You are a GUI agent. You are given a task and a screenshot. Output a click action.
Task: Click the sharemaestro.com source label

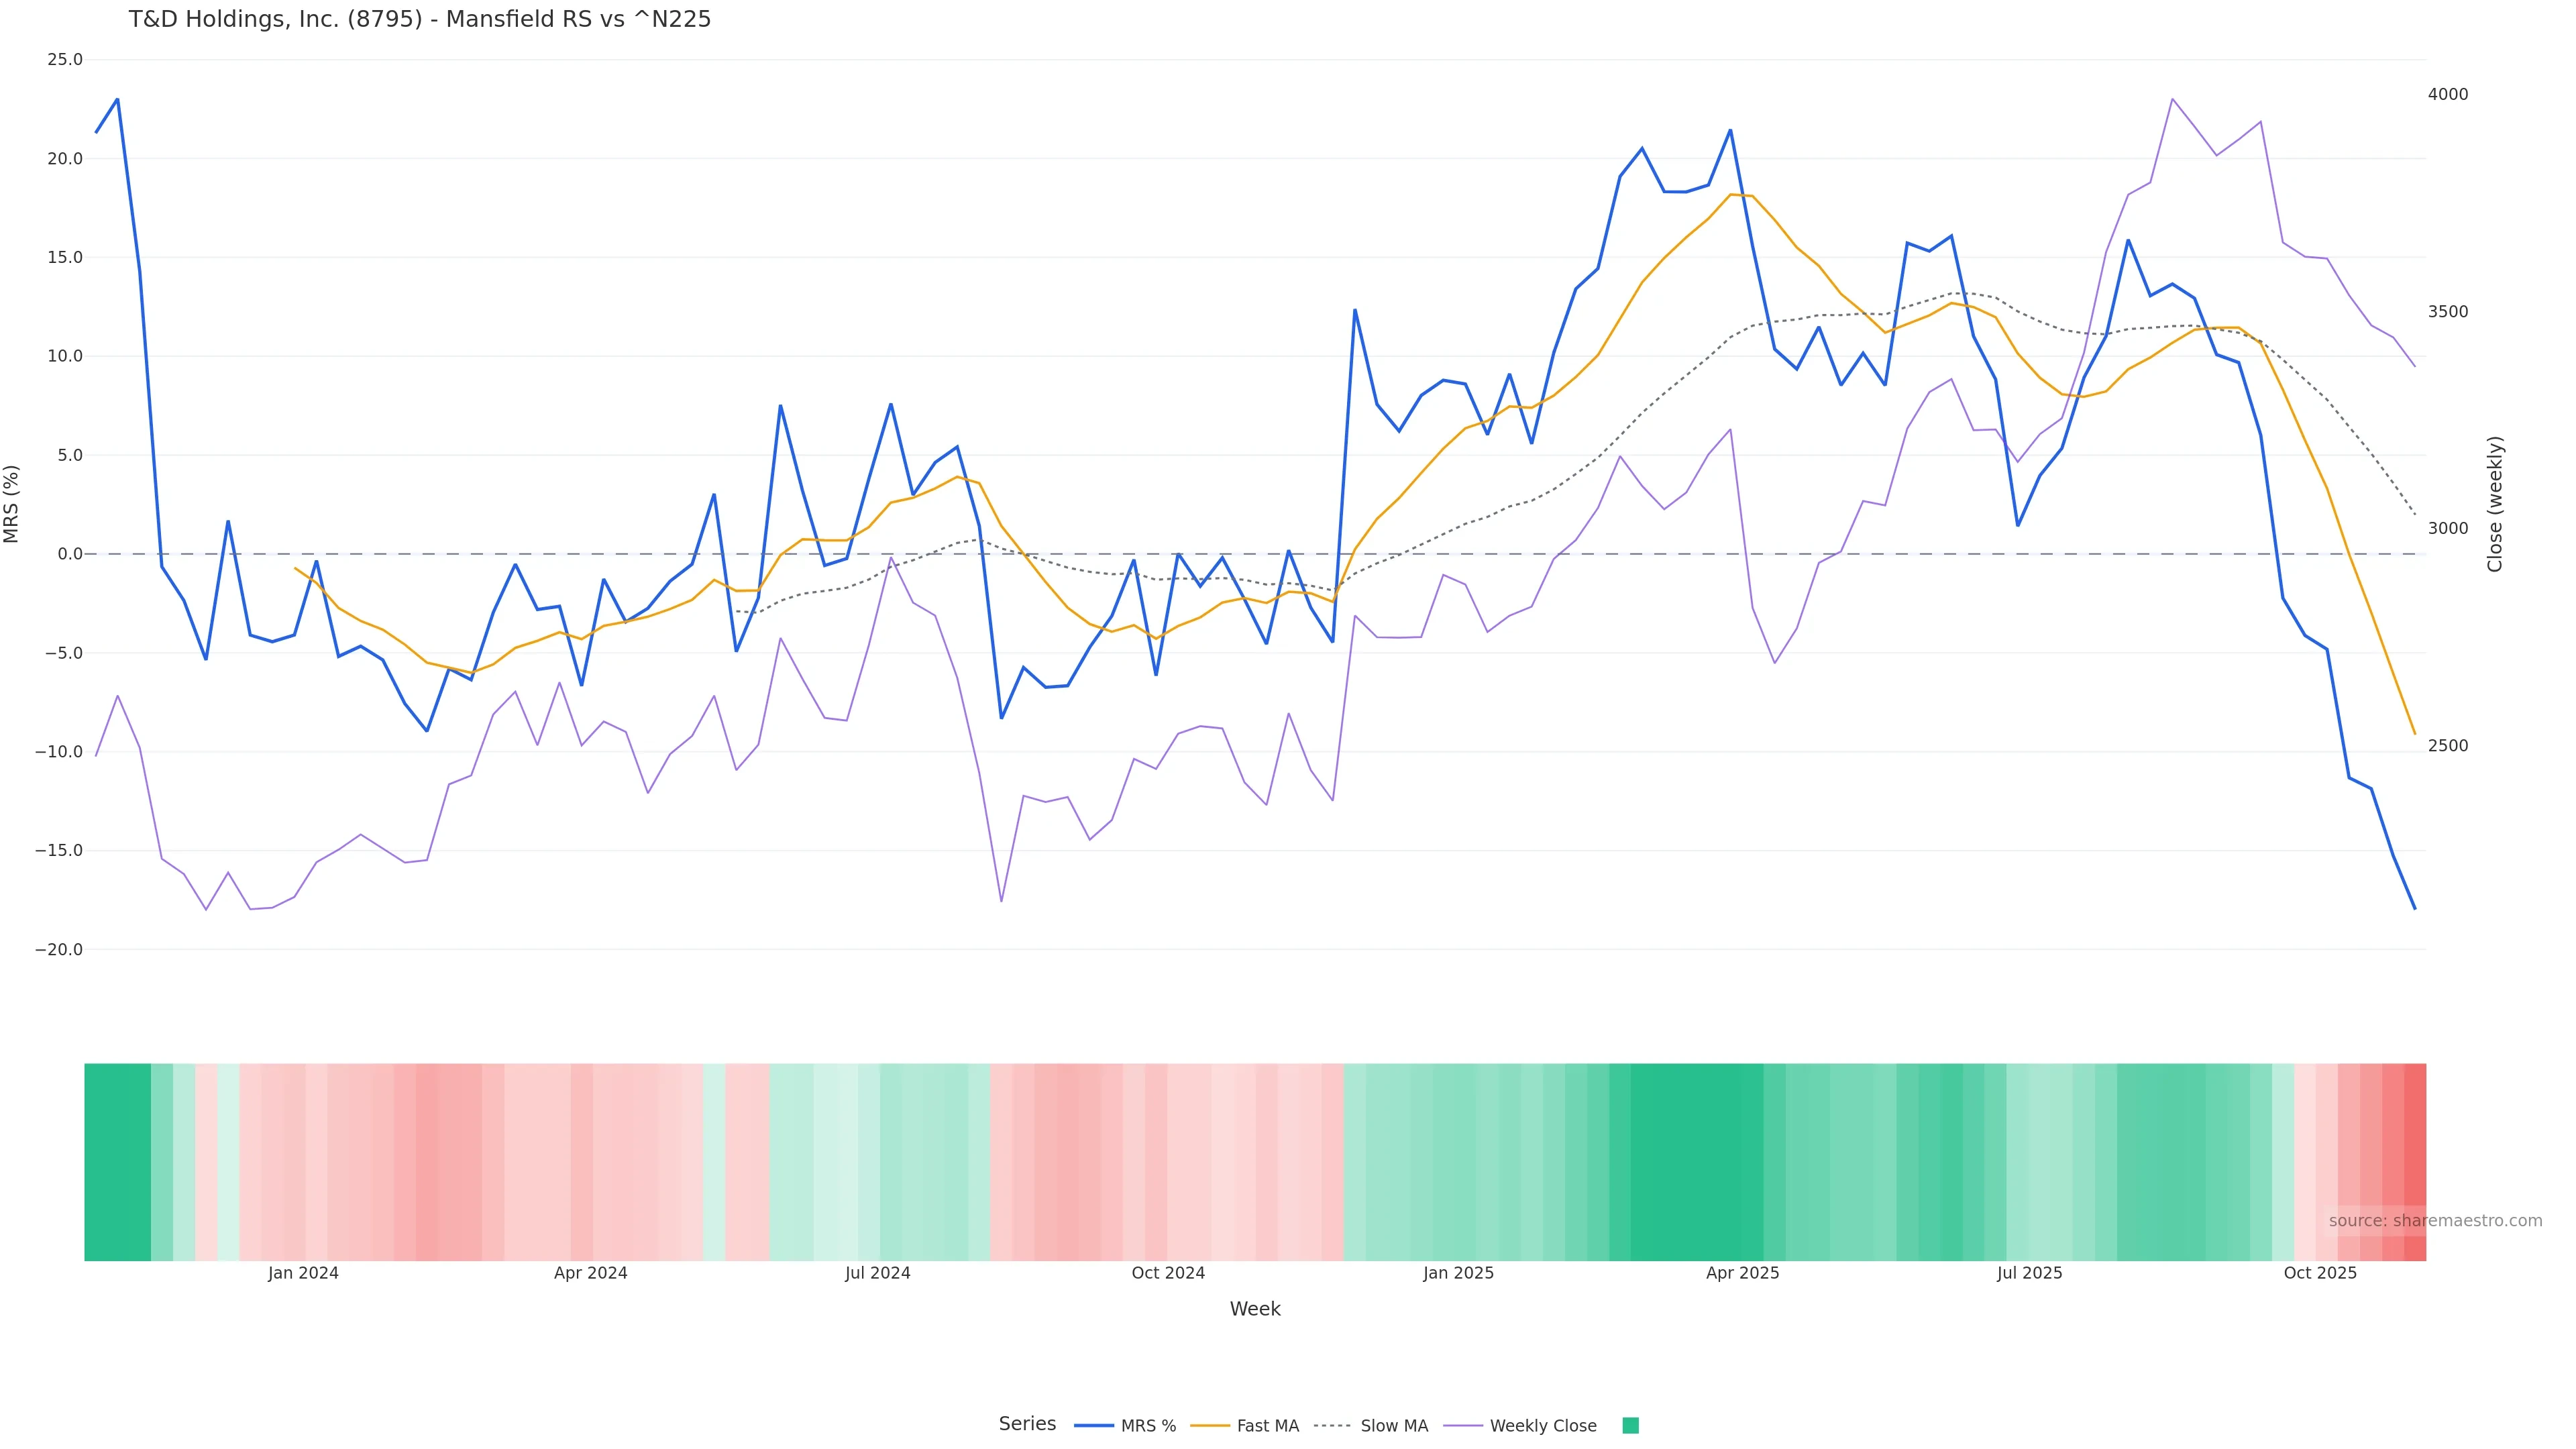point(2434,1221)
